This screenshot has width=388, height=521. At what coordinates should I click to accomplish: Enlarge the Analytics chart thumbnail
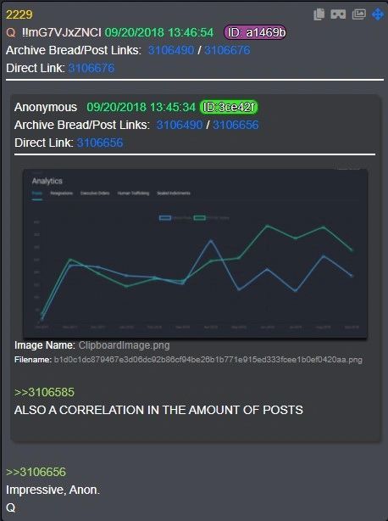click(x=195, y=254)
